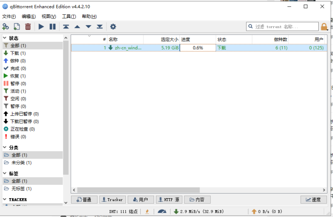Viewport: 333px width, 217px height.
Task: Select 未分类 (1) category
Action: (33, 163)
